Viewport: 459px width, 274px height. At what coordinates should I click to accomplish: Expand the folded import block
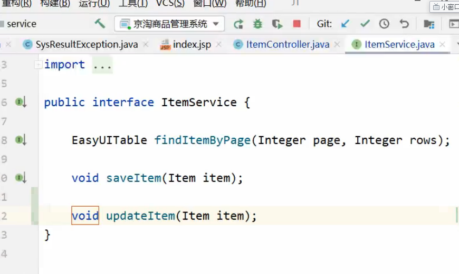38,65
